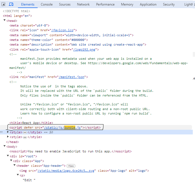
Task: Collapse the head element node
Action: [x=4, y=20]
